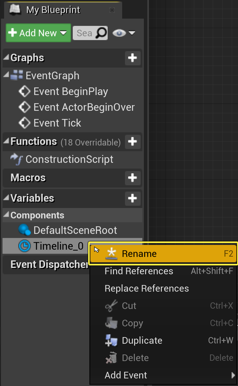
Task: Collapse the Graphs section
Action: coord(6,58)
